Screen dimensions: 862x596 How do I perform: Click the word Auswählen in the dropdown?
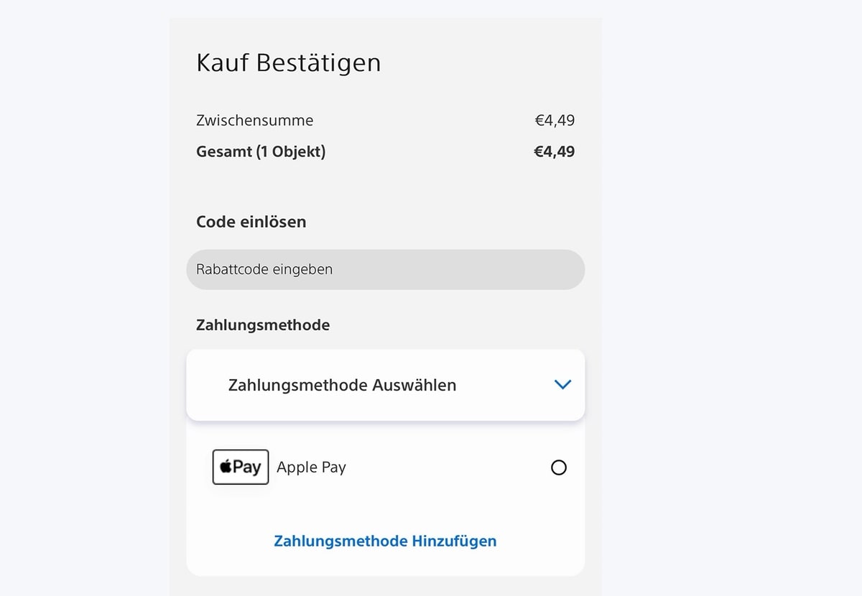click(x=414, y=385)
